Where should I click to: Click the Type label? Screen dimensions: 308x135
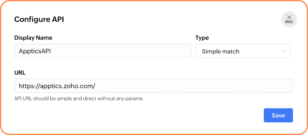click(202, 38)
